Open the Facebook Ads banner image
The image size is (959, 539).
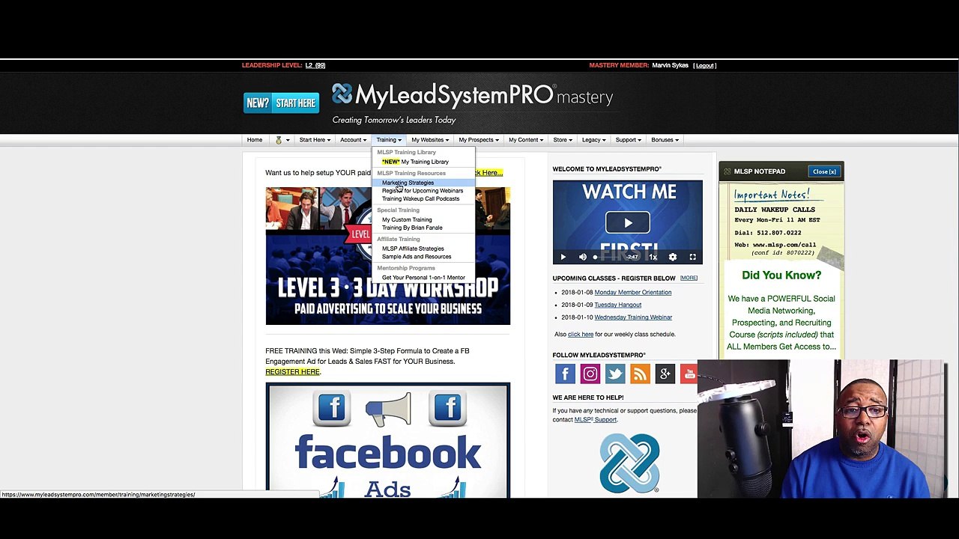pos(388,440)
